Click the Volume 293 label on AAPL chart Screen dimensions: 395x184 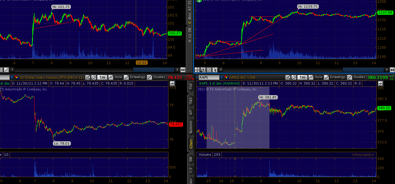210,155
